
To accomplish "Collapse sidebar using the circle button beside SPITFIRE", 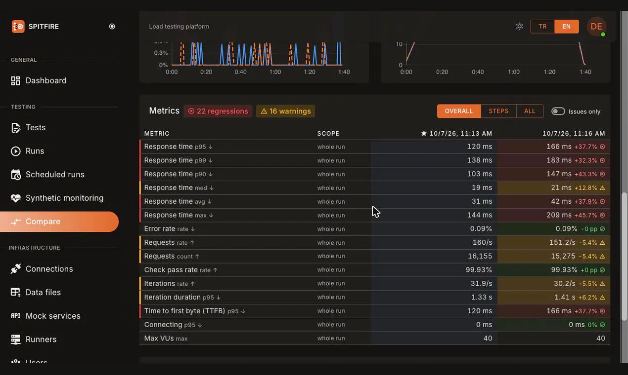I will click(112, 27).
